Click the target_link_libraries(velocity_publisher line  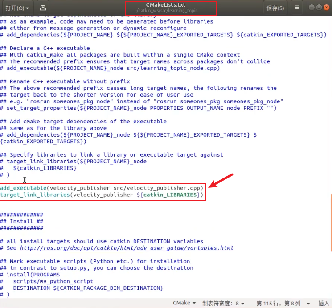(102, 195)
